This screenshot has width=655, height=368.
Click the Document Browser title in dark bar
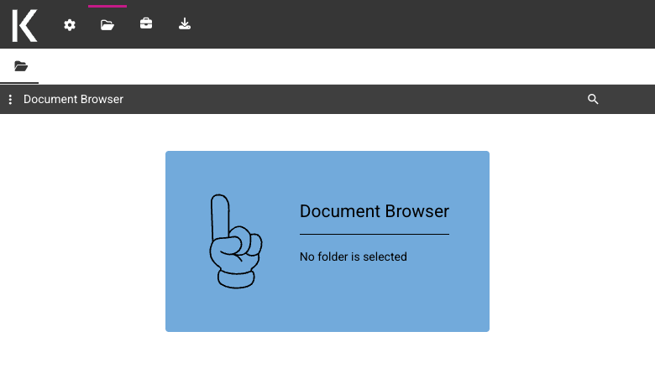tap(73, 99)
